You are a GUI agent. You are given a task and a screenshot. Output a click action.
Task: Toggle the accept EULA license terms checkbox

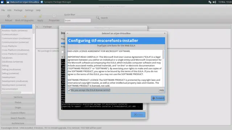[x=69, y=90]
